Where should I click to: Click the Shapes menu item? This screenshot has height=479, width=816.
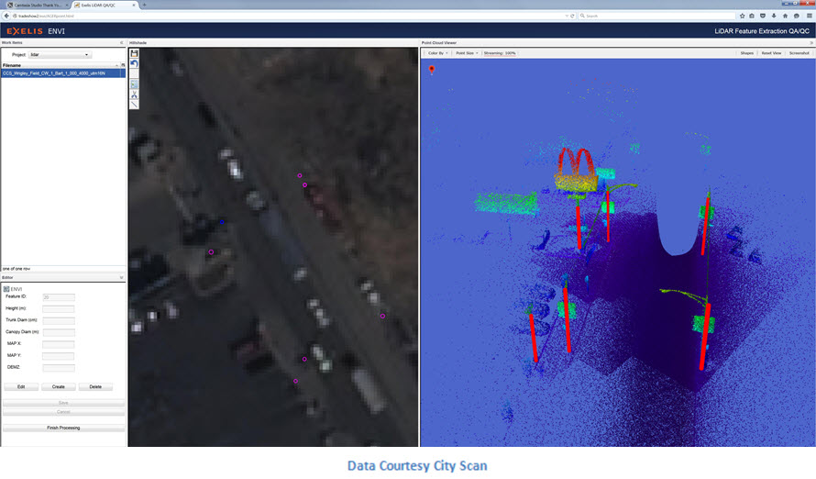(746, 53)
